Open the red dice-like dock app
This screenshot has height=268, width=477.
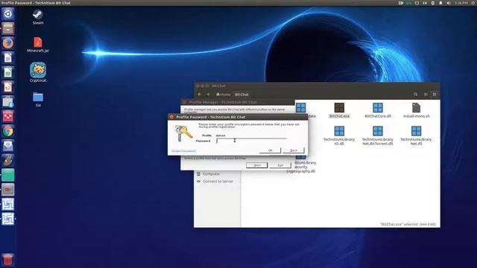click(8, 116)
